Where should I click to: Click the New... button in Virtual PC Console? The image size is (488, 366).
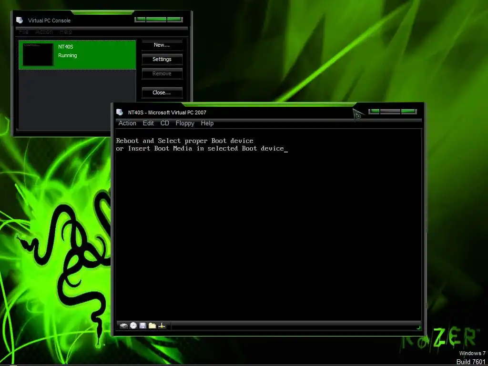162,45
